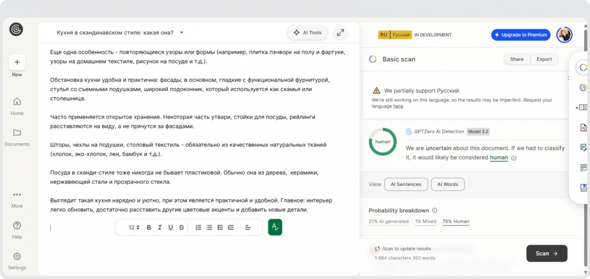The width and height of the screenshot is (590, 279).
Task: Click the Share button
Action: pos(517,59)
